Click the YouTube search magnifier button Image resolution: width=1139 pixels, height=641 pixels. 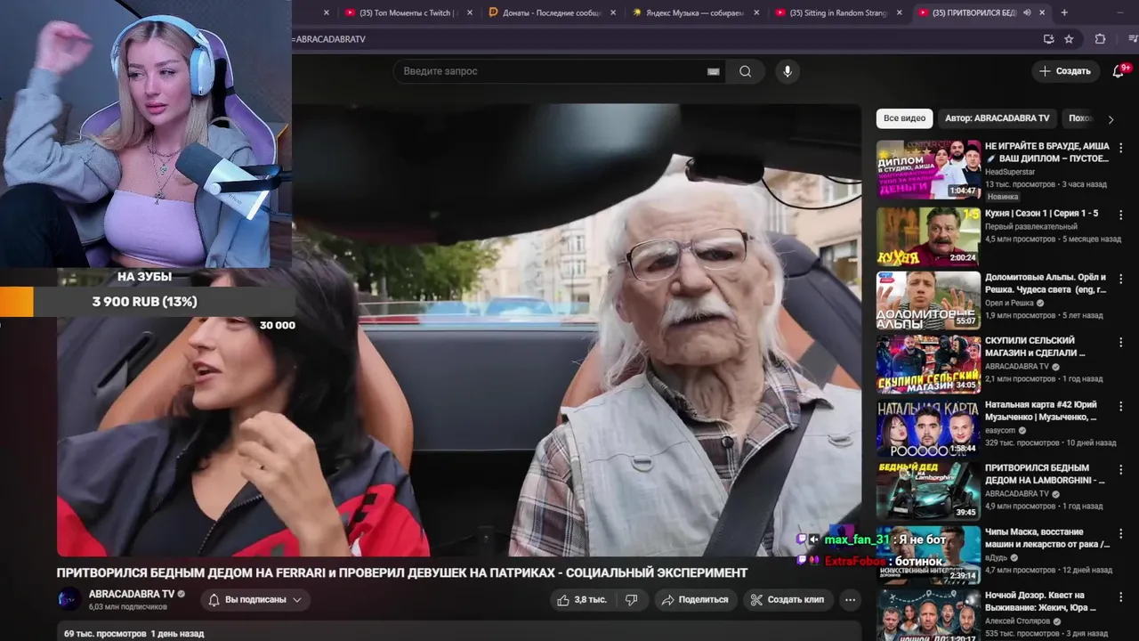745,71
